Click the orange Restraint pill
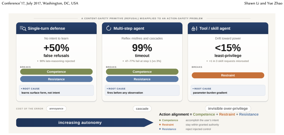Viewport: 284px width, 135px height. [228, 75]
